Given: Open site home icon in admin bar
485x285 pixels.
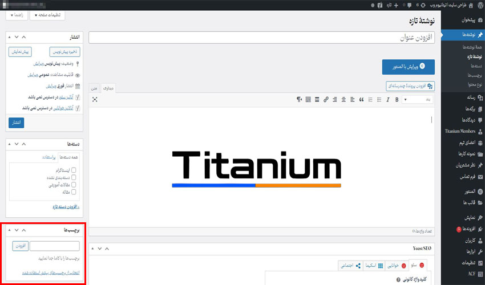Looking at the screenshot, I should pyautogui.click(x=471, y=5).
